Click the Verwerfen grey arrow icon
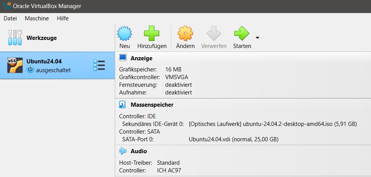The image size is (371, 177). (x=214, y=33)
